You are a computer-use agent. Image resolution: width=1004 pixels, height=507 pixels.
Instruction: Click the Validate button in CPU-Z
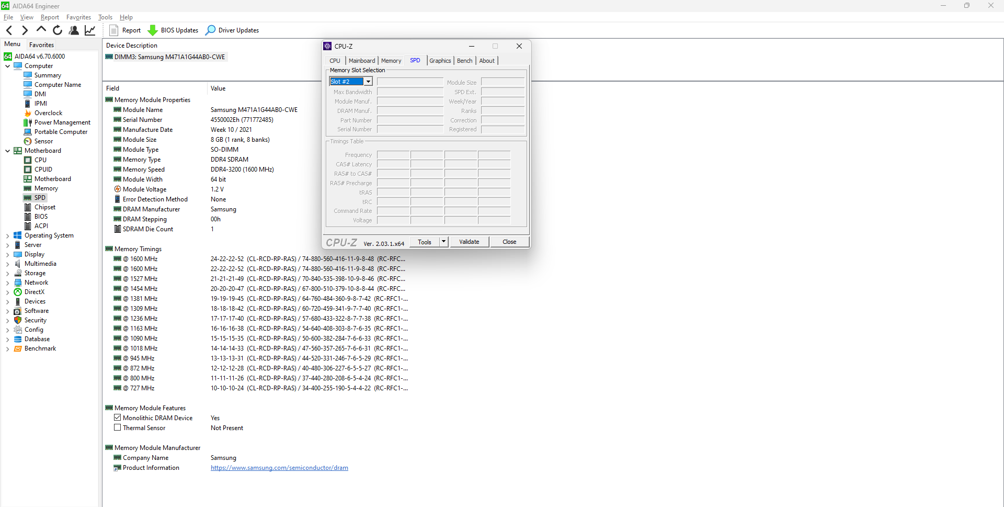469,242
